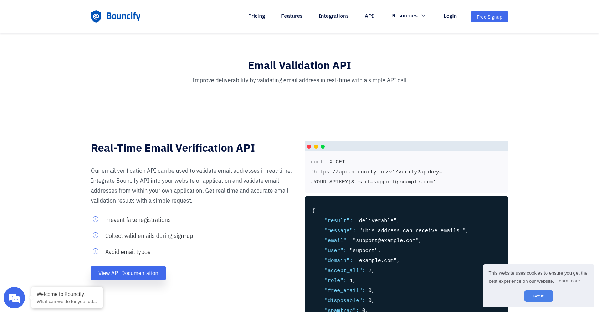Image resolution: width=599 pixels, height=312 pixels.
Task: Click arrow icon beside Prevent fake registrations
Action: coord(96,219)
